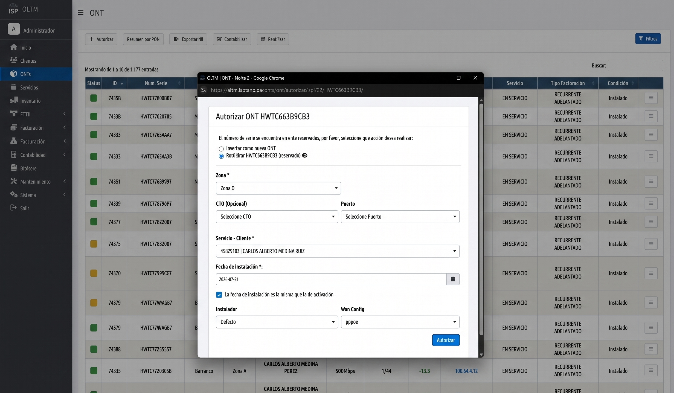Click the Administrador avatar icon
The width and height of the screenshot is (674, 393).
click(14, 29)
